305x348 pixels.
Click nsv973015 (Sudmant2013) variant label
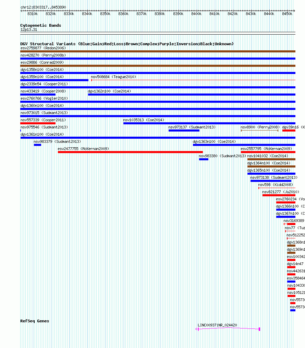(44, 113)
